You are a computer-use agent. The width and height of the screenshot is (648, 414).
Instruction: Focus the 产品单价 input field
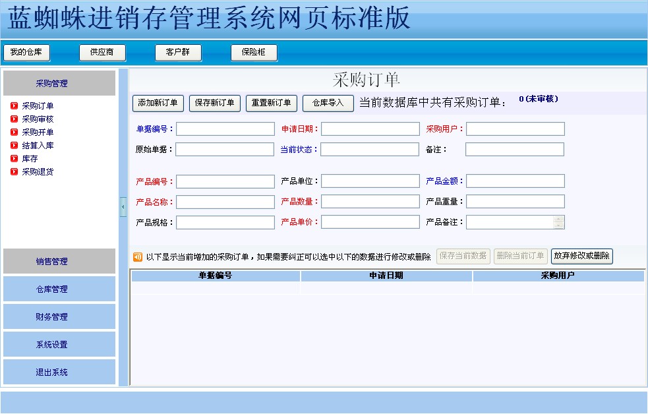click(x=370, y=222)
